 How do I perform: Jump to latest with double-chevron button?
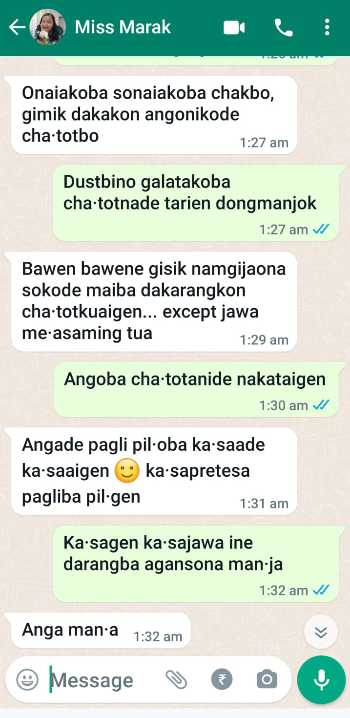(x=321, y=632)
